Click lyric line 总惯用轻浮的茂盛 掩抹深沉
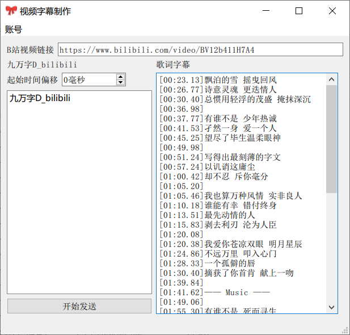 click(235, 99)
